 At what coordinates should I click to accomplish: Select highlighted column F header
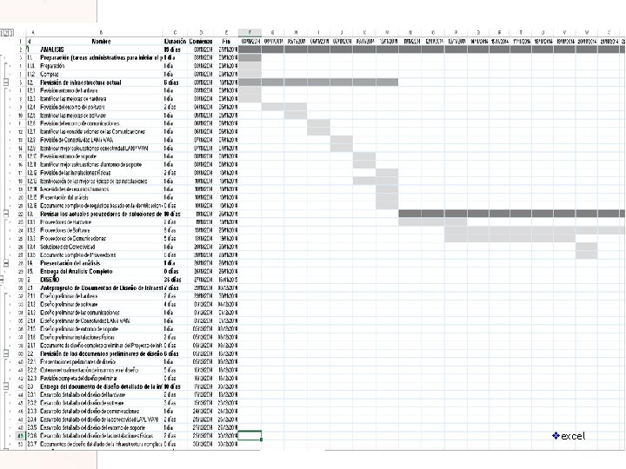pos(250,33)
